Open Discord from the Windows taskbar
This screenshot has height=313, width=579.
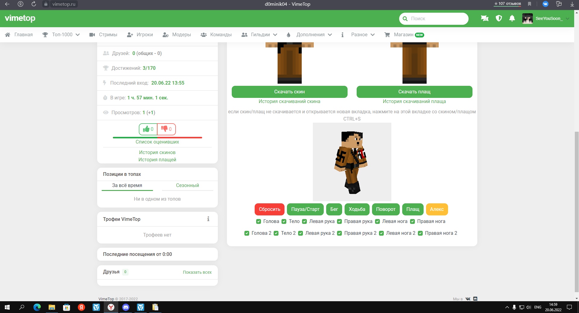point(126,307)
